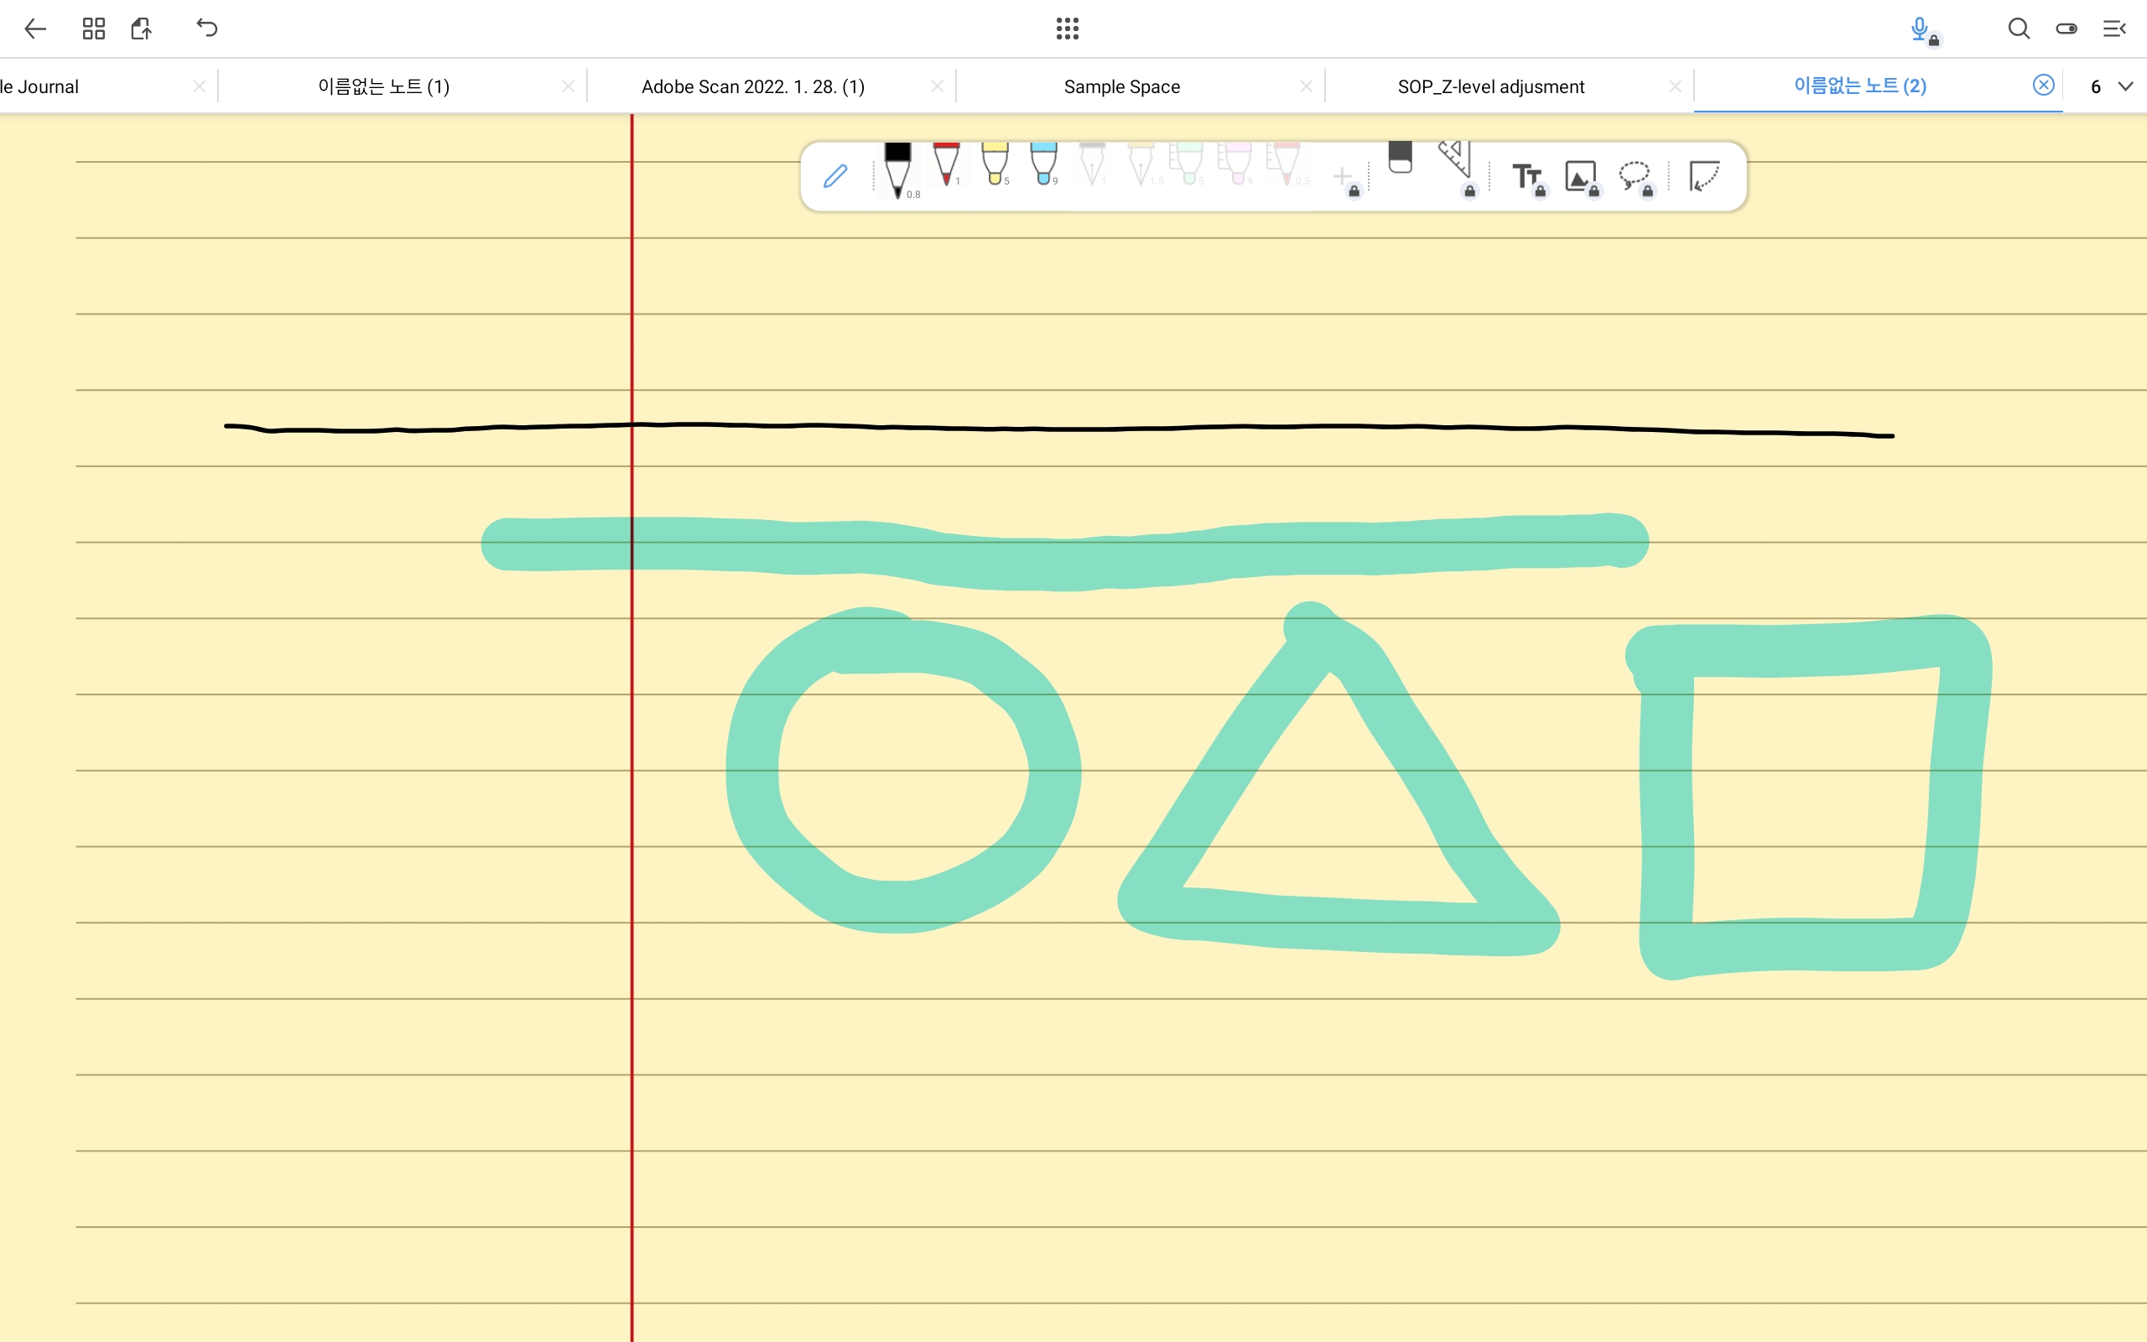Undo the last stroke
Viewport: 2147px width, 1342px height.
click(x=206, y=29)
